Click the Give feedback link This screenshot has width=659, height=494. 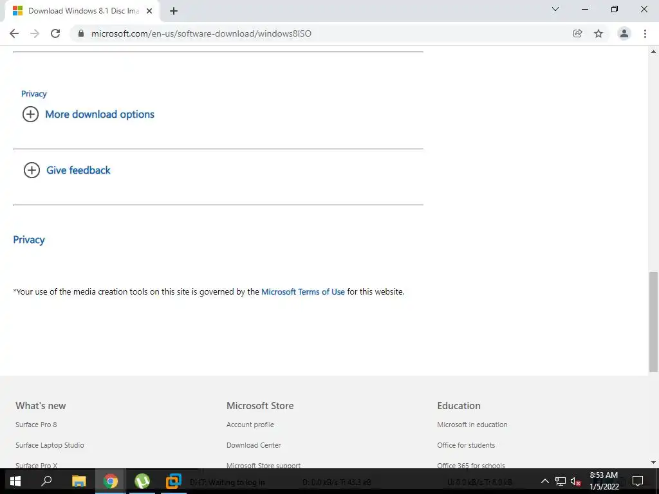78,170
